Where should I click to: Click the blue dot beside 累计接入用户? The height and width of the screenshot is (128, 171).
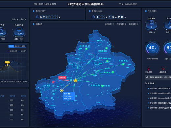pyautogui.click(x=34, y=11)
